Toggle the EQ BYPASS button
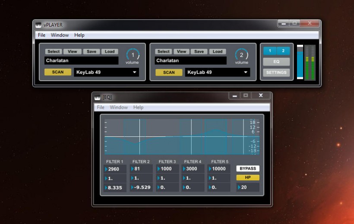Image resolution: width=354 pixels, height=224 pixels. [247, 168]
